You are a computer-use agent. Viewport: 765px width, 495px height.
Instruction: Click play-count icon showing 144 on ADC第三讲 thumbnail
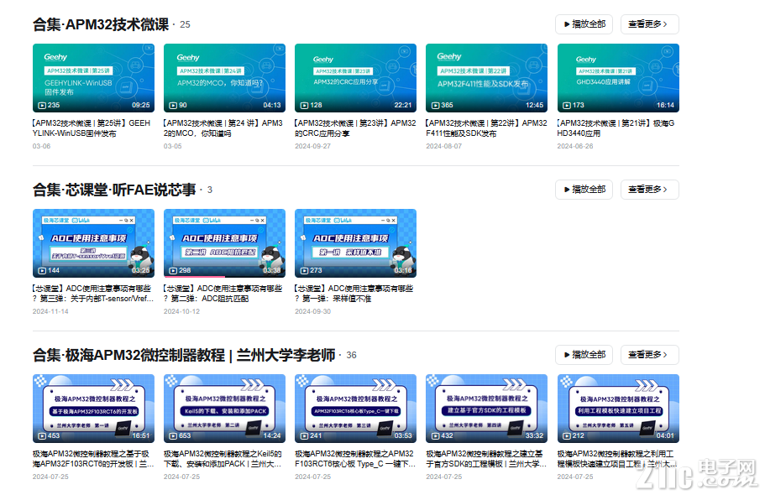click(43, 271)
